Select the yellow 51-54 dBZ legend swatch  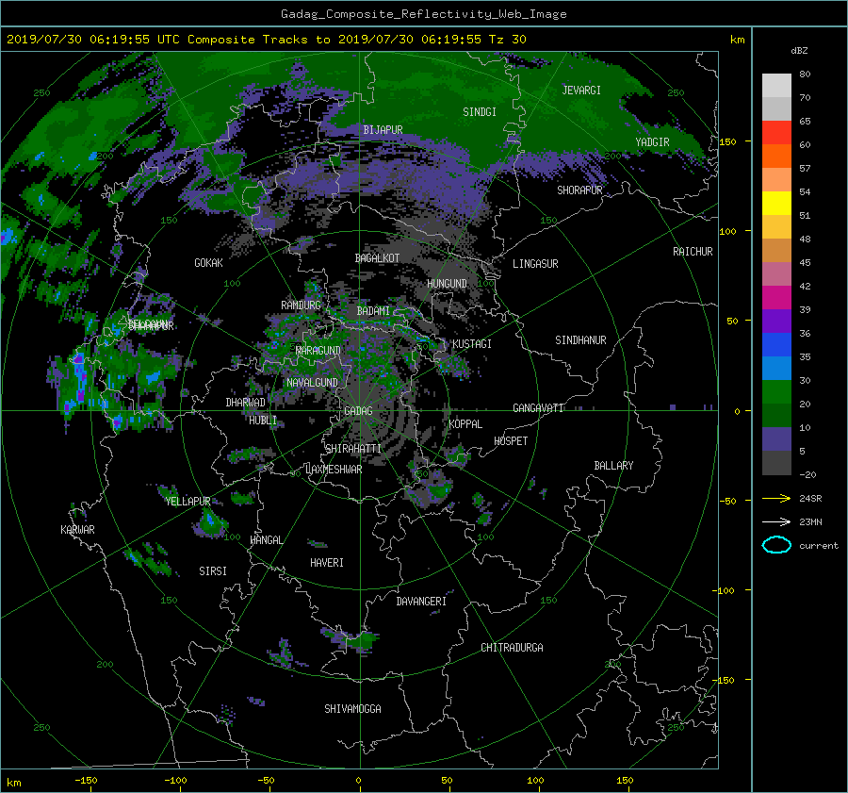[x=776, y=204]
